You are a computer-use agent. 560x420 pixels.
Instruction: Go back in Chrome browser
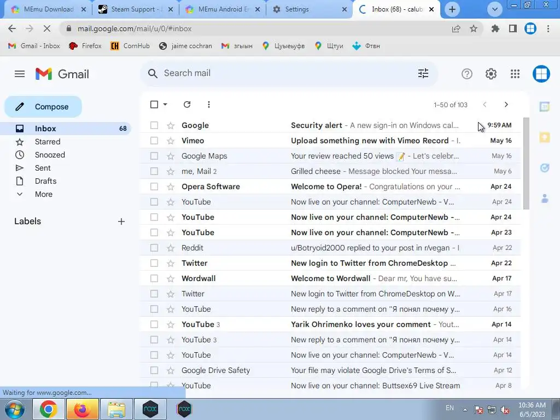[x=12, y=28]
